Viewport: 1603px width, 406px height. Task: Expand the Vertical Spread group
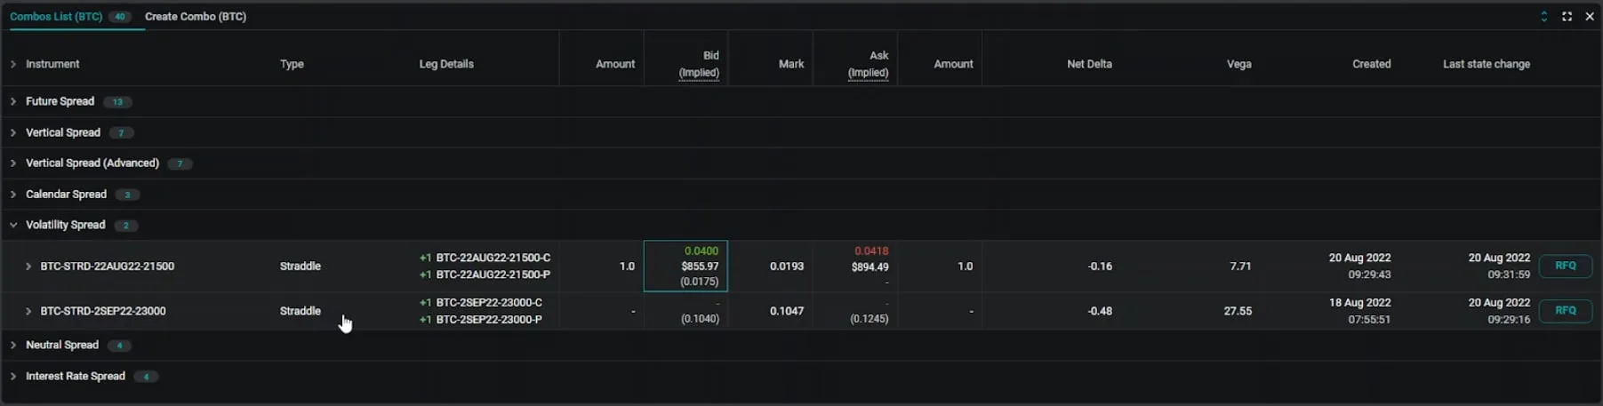13,132
